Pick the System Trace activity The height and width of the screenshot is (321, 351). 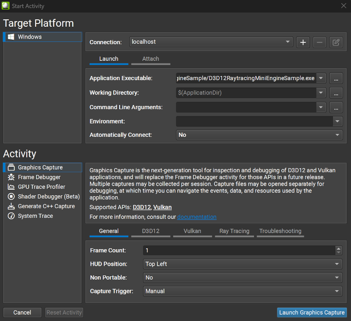[x=35, y=216]
